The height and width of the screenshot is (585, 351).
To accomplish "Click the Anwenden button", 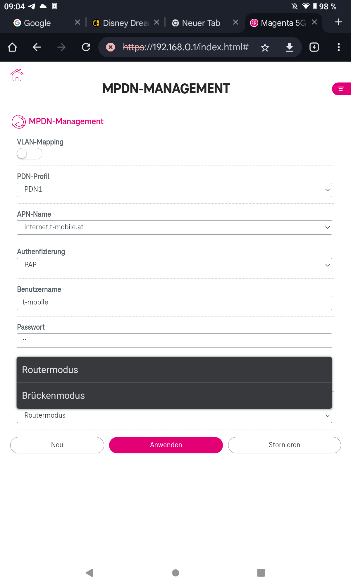I will click(x=166, y=445).
